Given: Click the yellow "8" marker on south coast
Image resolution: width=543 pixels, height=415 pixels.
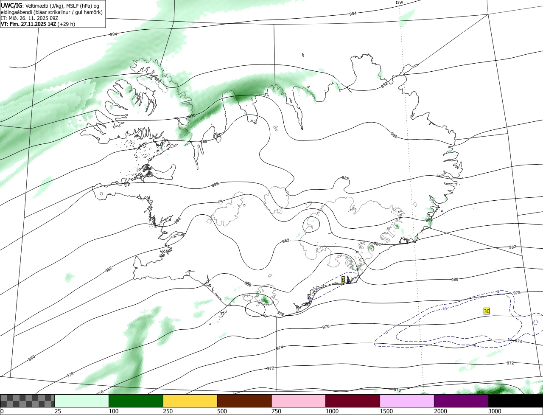Looking at the screenshot, I should coord(343,280).
